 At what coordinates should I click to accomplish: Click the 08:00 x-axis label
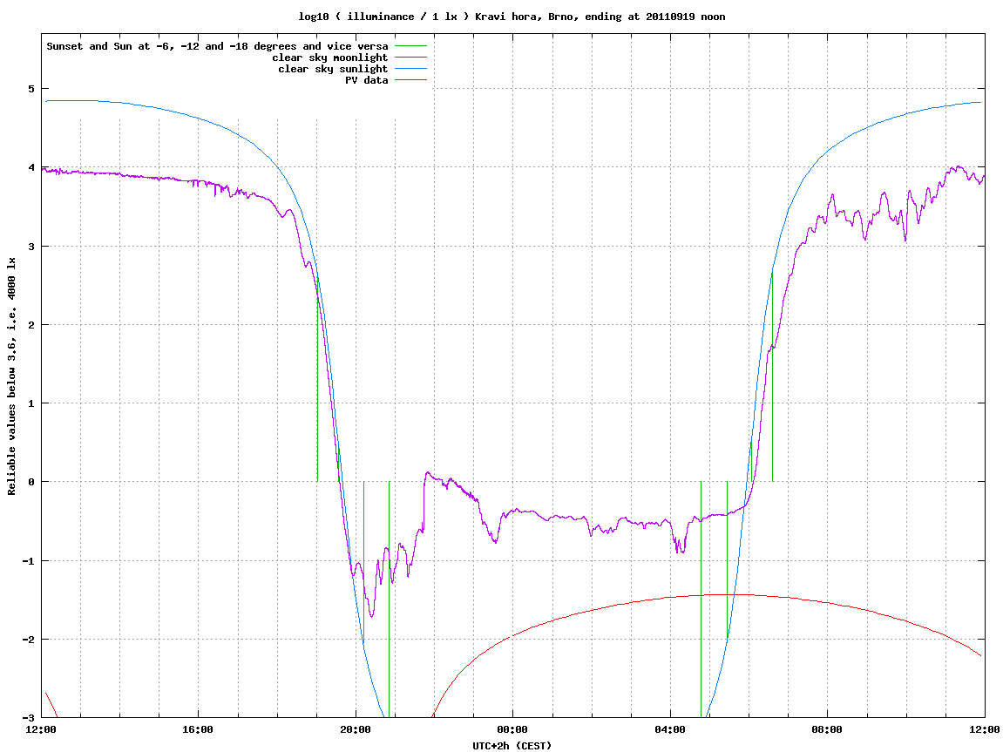pos(828,729)
